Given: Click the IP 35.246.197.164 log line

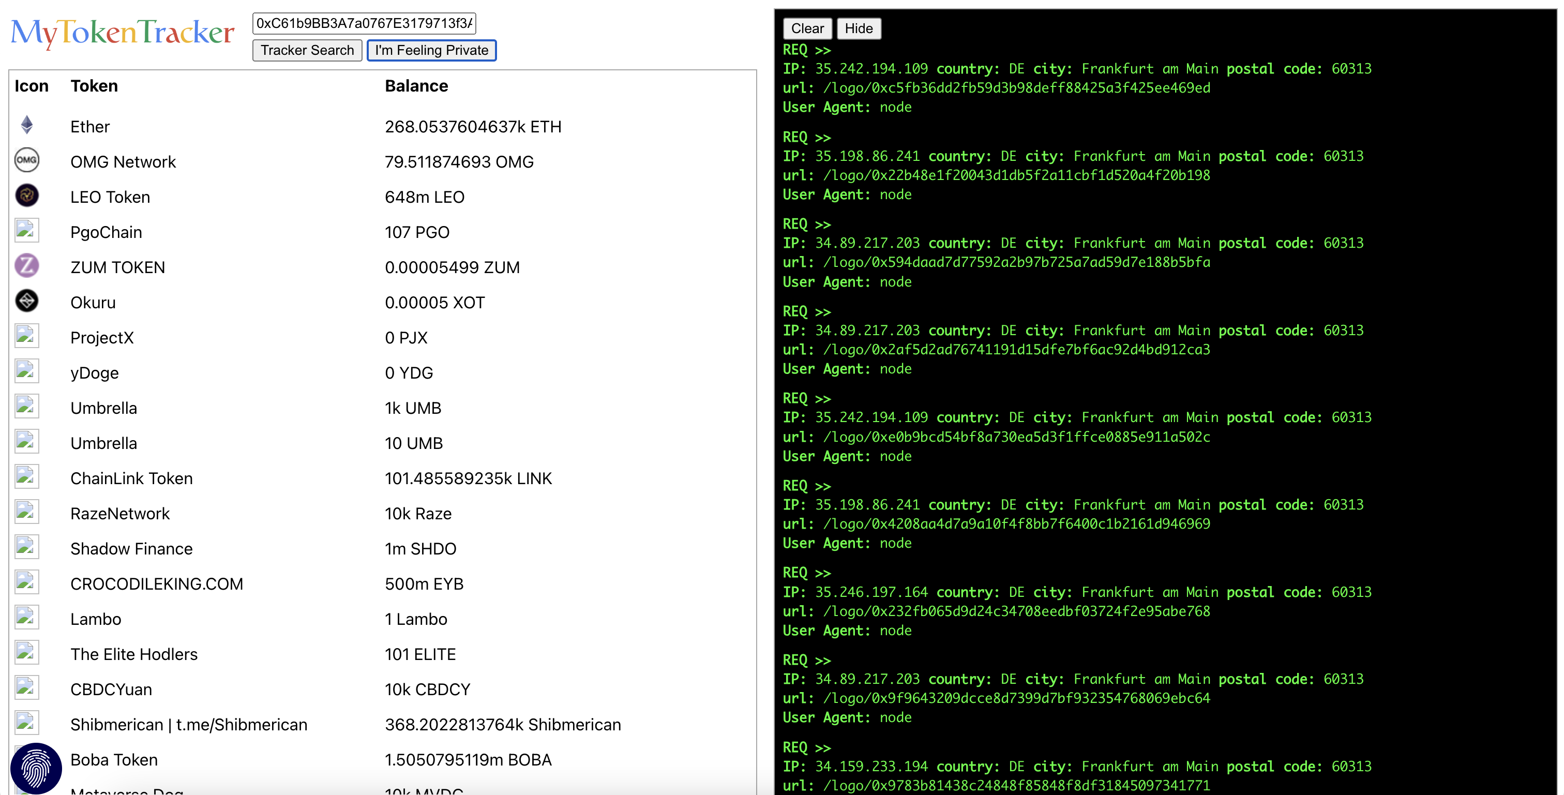Looking at the screenshot, I should point(1077,592).
